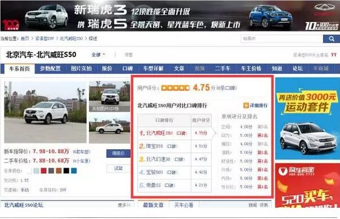
Task: Open the 视频 tab
Action: point(199,69)
